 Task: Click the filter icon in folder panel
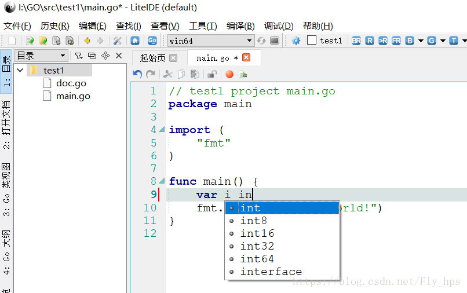(79, 56)
